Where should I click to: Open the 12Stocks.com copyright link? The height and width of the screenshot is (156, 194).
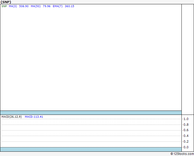pyautogui.click(x=182, y=154)
